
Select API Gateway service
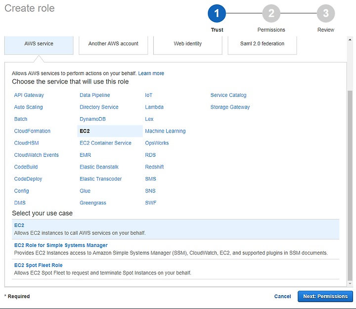pyautogui.click(x=29, y=95)
